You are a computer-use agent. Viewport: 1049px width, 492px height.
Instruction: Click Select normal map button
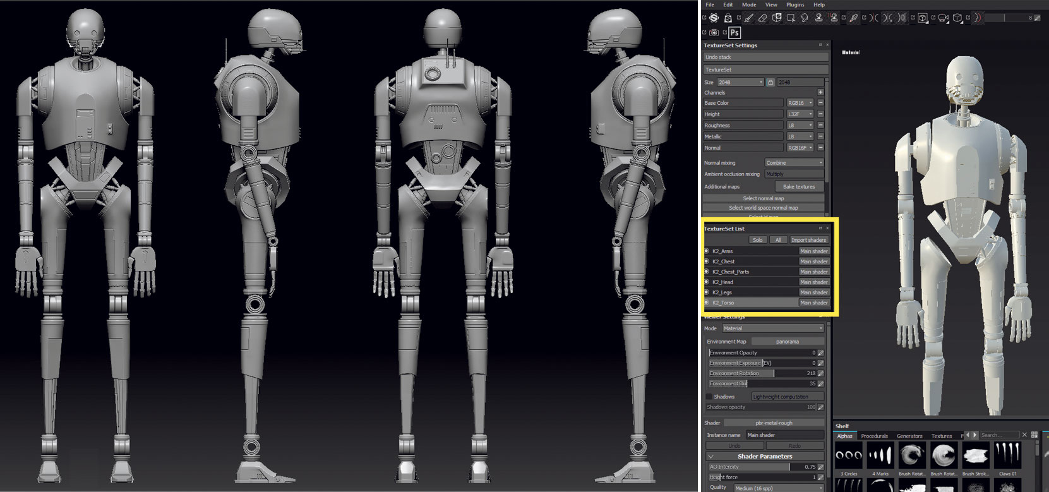point(764,198)
